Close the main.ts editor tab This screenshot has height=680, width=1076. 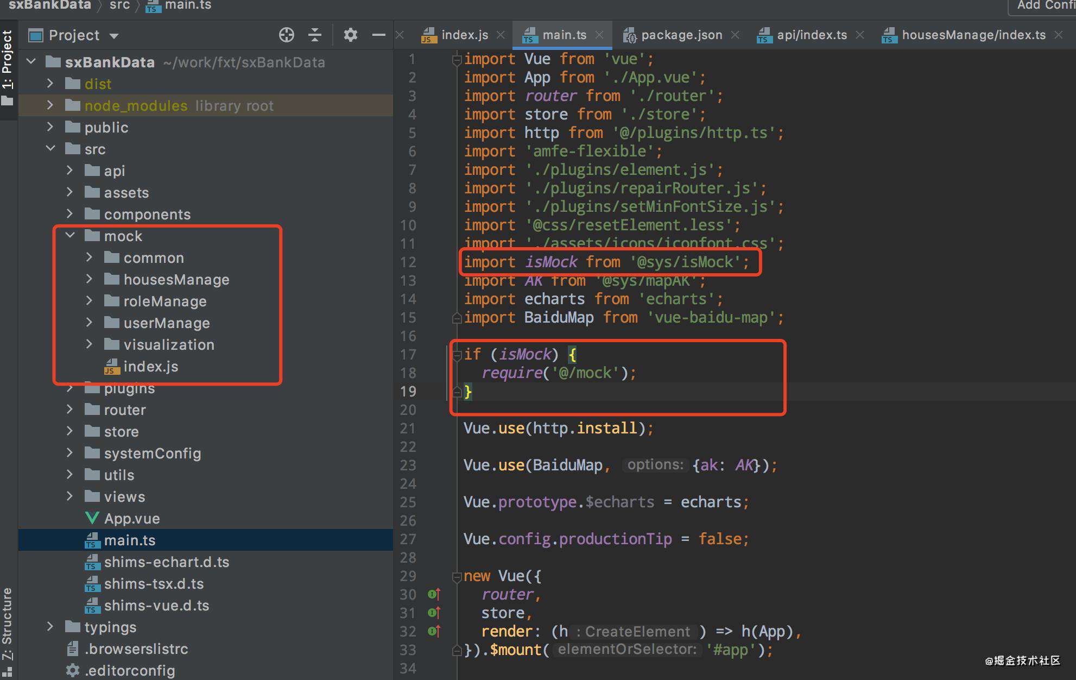[599, 35]
